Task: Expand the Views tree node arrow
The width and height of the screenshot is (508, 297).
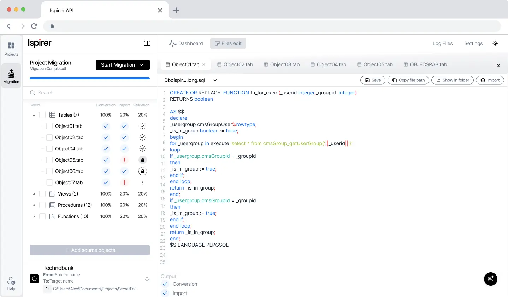Action: pos(34,194)
